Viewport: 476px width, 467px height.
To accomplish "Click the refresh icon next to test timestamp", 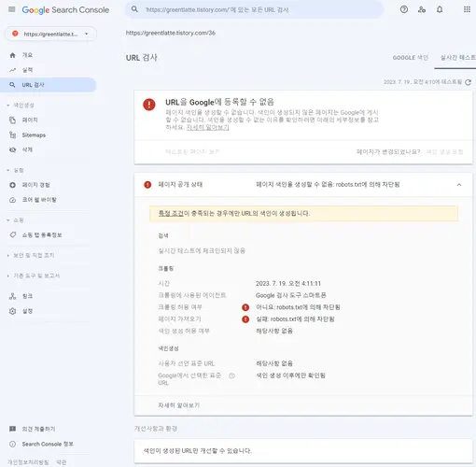I will [468, 82].
